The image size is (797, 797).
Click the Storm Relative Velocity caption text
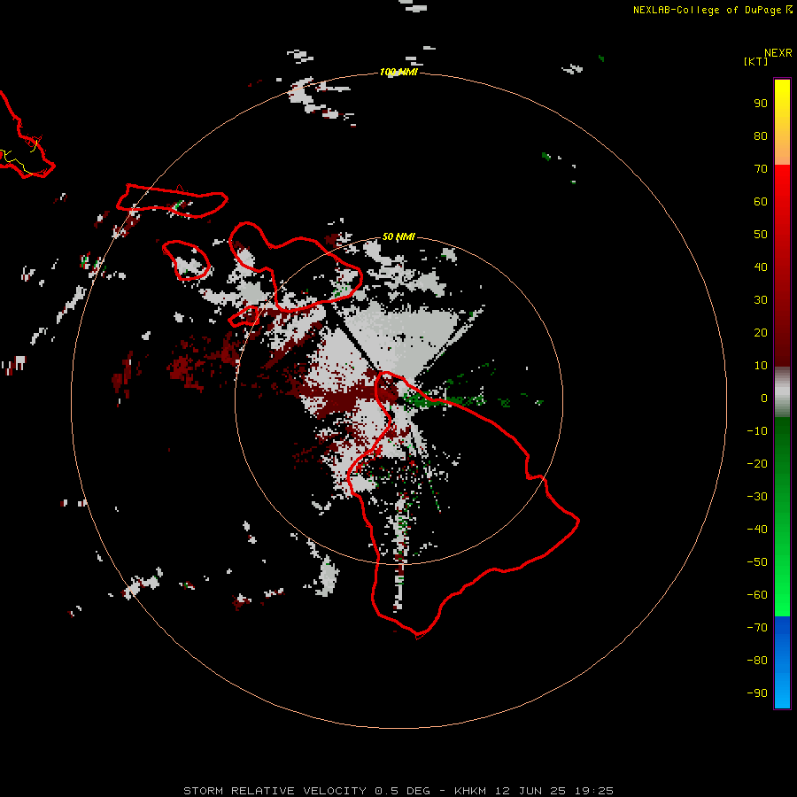[398, 791]
